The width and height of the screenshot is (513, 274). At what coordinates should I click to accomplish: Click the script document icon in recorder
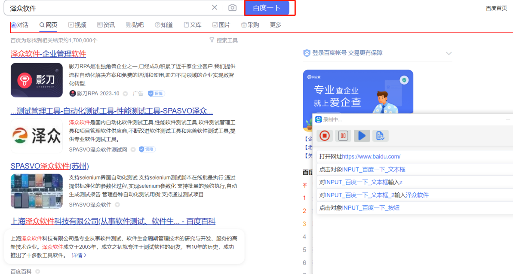(x=380, y=136)
